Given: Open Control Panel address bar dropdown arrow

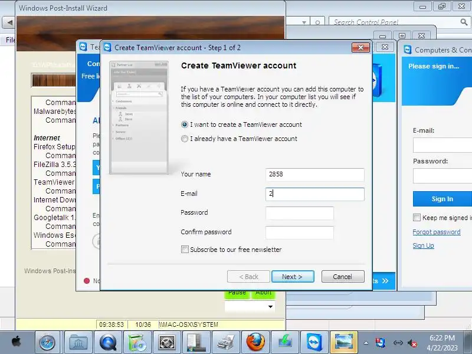Looking at the screenshot, I should pyautogui.click(x=304, y=22).
